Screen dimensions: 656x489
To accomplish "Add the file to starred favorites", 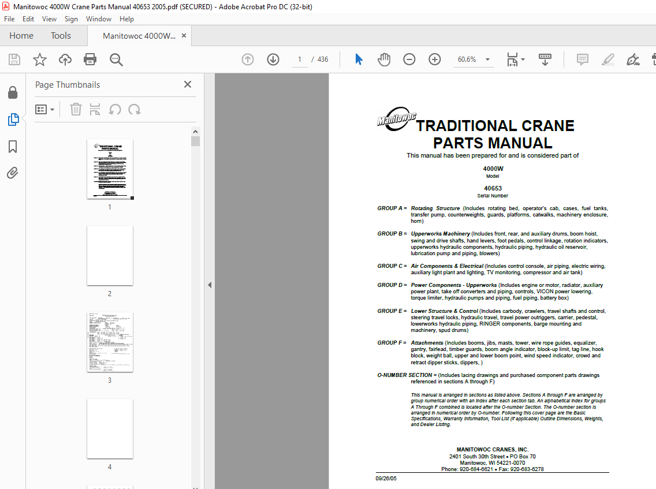I will point(40,59).
